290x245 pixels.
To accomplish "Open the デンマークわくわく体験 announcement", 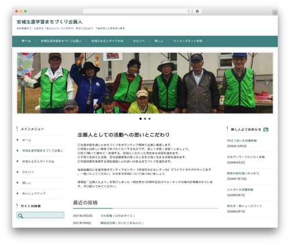I will tap(246, 157).
